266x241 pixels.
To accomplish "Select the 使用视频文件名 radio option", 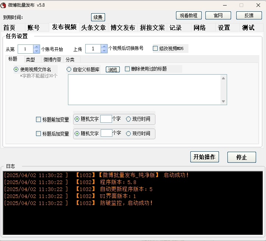I will (x=16, y=69).
